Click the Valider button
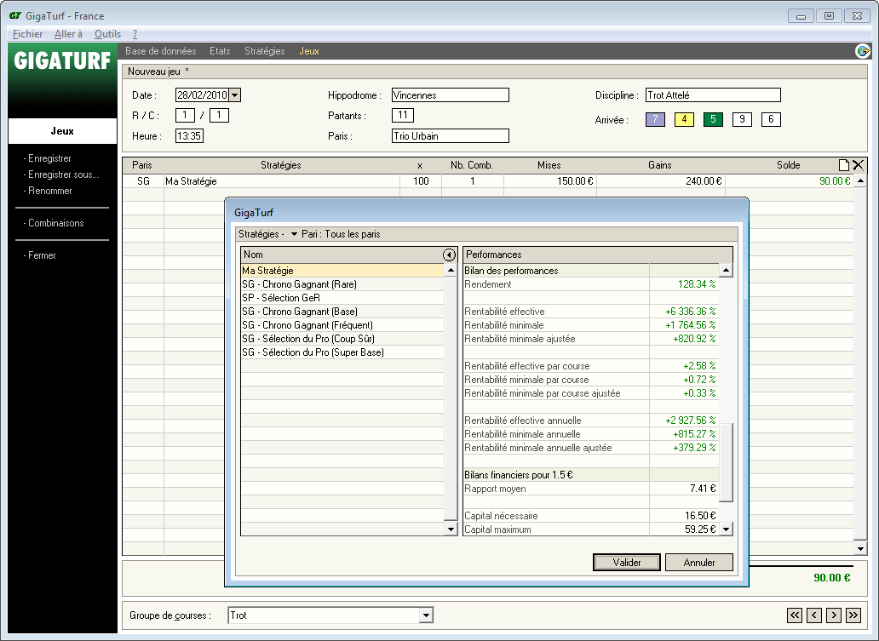 [x=627, y=562]
